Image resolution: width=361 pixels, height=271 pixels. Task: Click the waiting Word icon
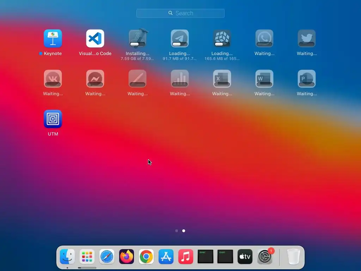click(264, 79)
